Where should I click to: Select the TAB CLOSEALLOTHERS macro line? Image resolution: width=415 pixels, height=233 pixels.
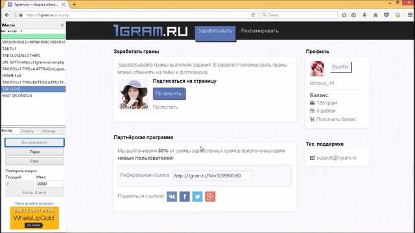click(x=33, y=56)
